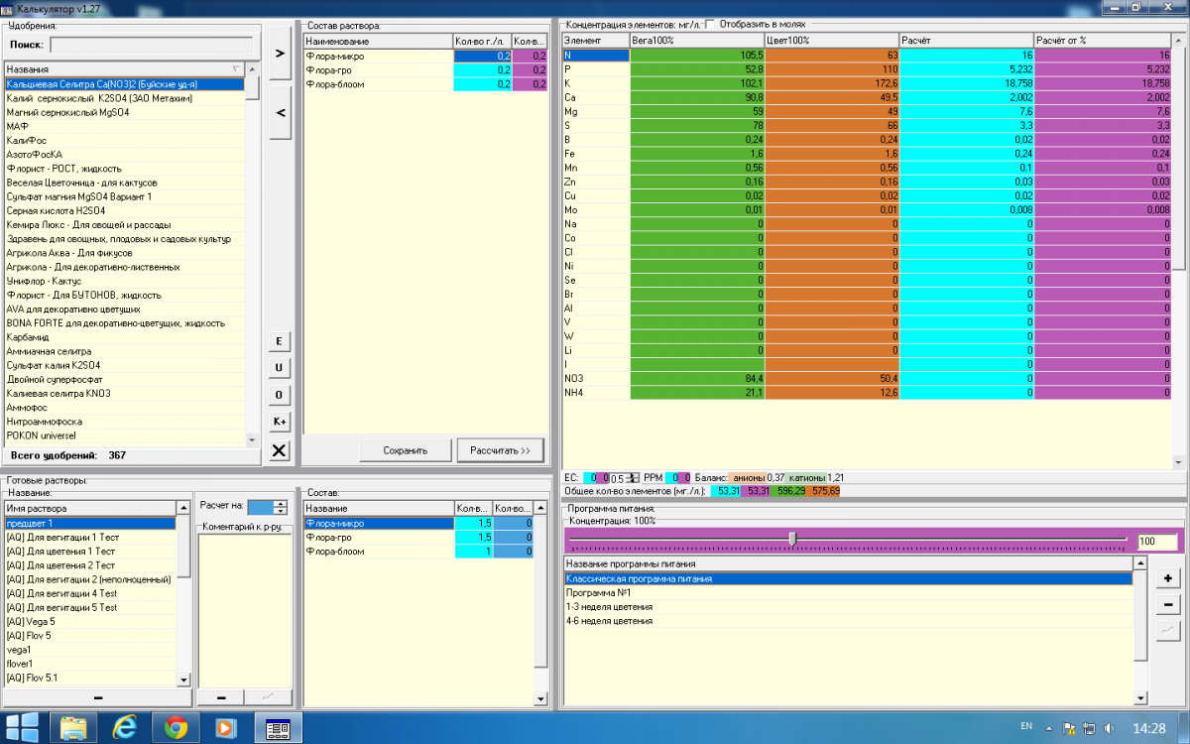
Task: Click the Поиск fertilizer search field
Action: tap(151, 45)
